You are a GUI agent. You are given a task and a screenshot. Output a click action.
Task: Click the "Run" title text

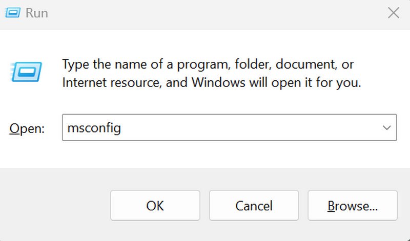click(36, 13)
